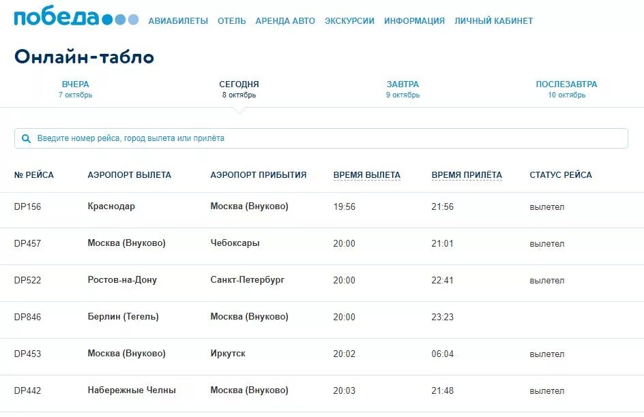Sort by Время вылета column
The width and height of the screenshot is (644, 417).
367,175
